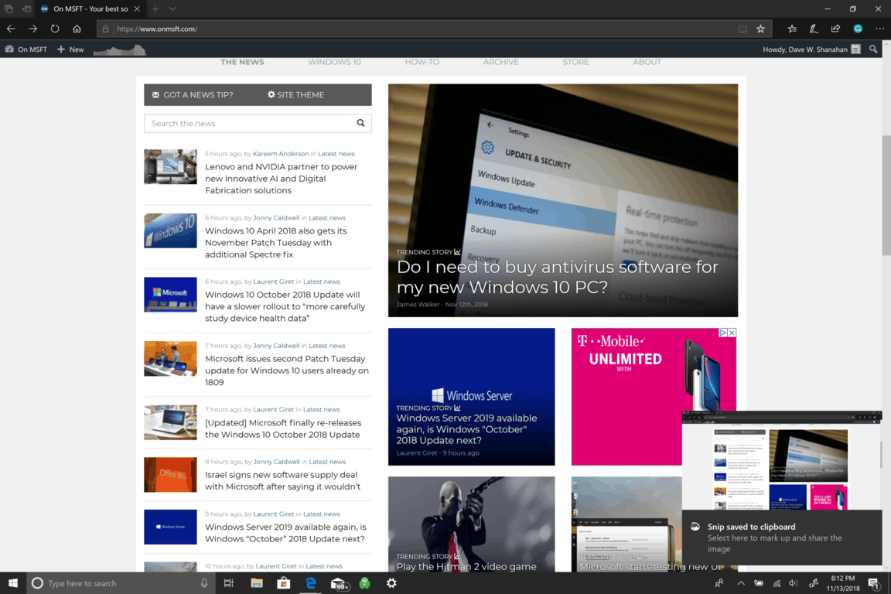Open the Add notes pen tool
Image resolution: width=891 pixels, height=594 pixels.
(814, 29)
